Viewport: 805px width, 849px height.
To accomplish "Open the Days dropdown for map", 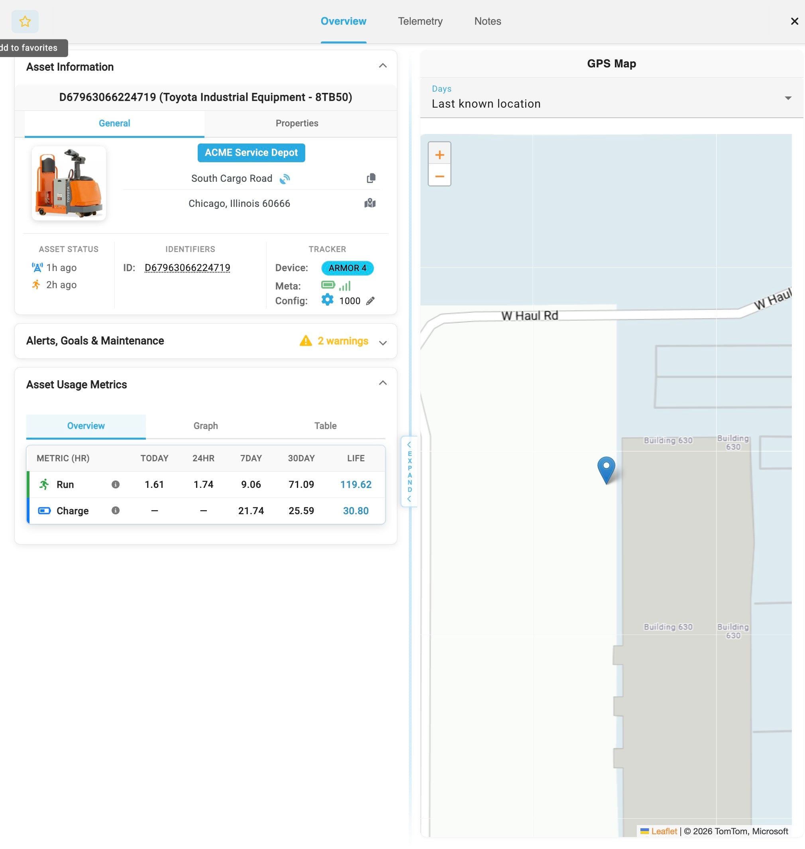I will point(611,98).
